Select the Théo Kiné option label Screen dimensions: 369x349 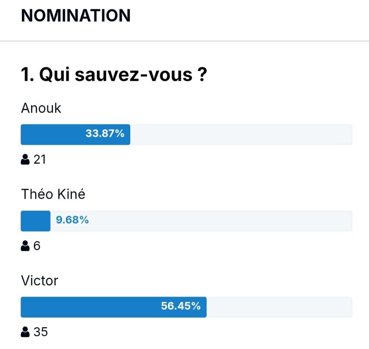[53, 194]
